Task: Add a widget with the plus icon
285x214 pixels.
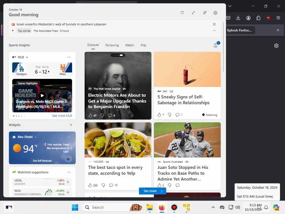Action: pos(71,125)
